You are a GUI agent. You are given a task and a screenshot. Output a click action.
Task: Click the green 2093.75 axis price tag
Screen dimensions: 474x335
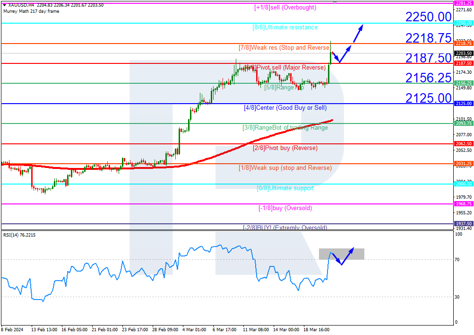(x=463, y=123)
